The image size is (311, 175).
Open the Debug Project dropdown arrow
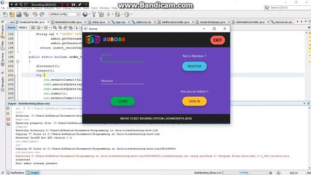[122, 14]
